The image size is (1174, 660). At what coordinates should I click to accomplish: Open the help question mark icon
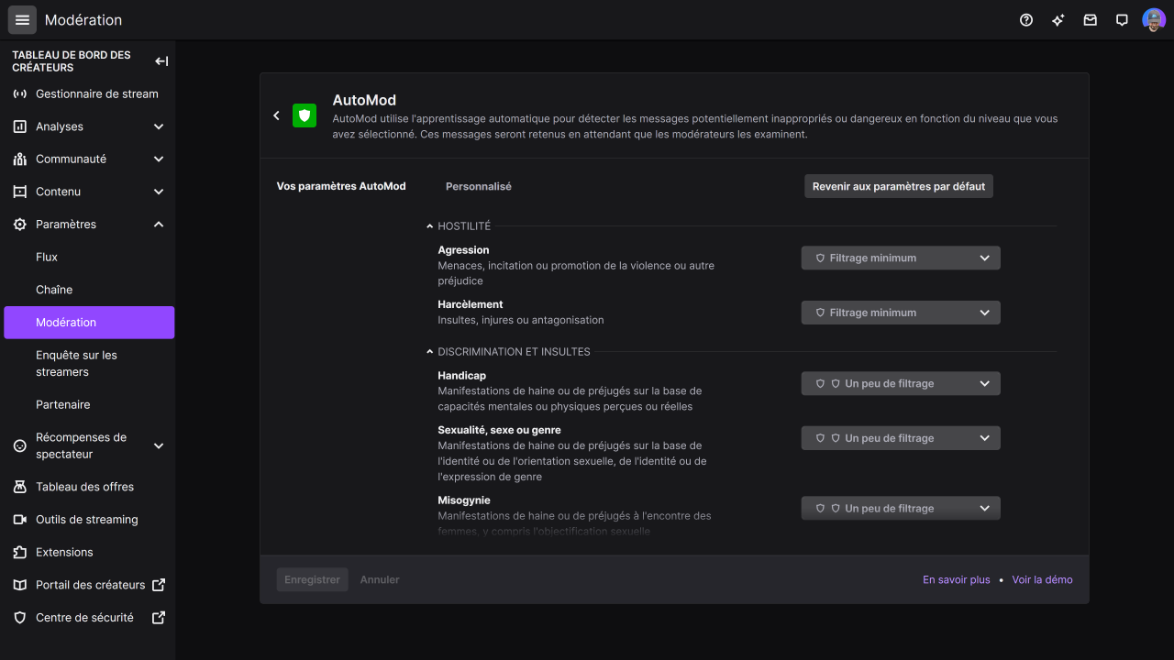1026,20
